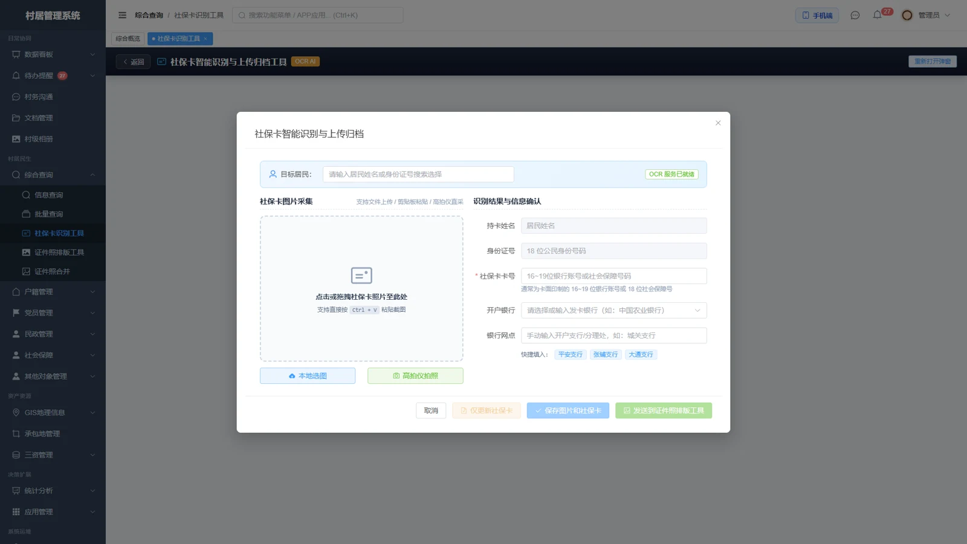Click the OCR 服务已就绪 status tag
The image size is (967, 544).
coord(671,174)
